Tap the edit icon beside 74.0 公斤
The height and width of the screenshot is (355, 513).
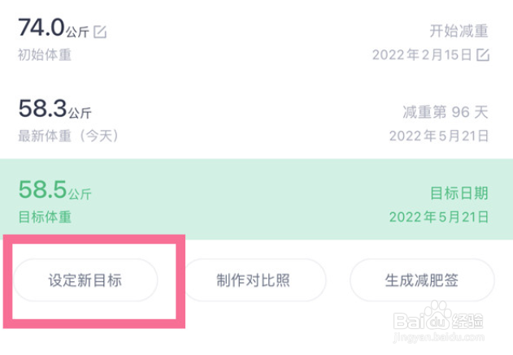pos(100,32)
